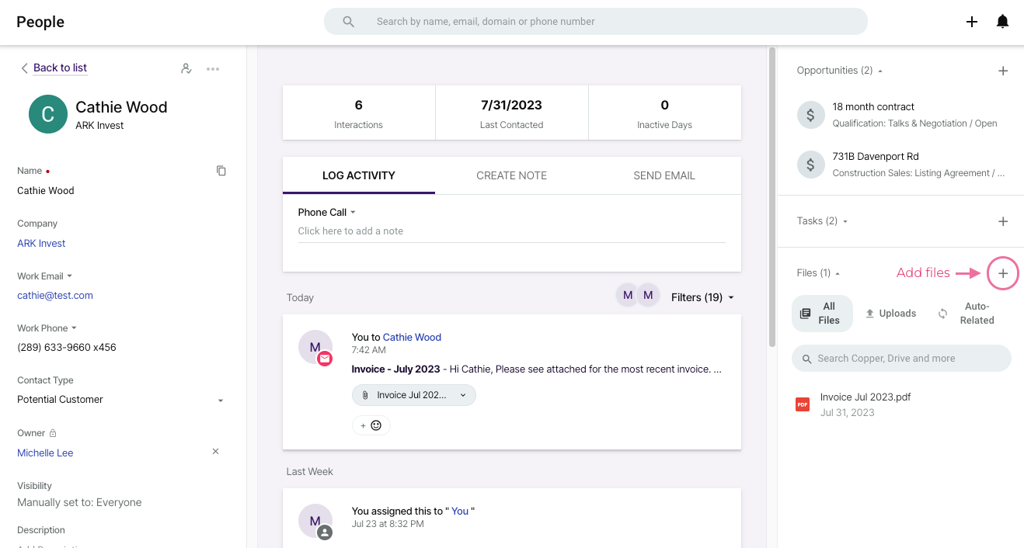Open the Cathie Wood link in email activity
Viewport: 1024px width, 548px height.
pos(412,337)
